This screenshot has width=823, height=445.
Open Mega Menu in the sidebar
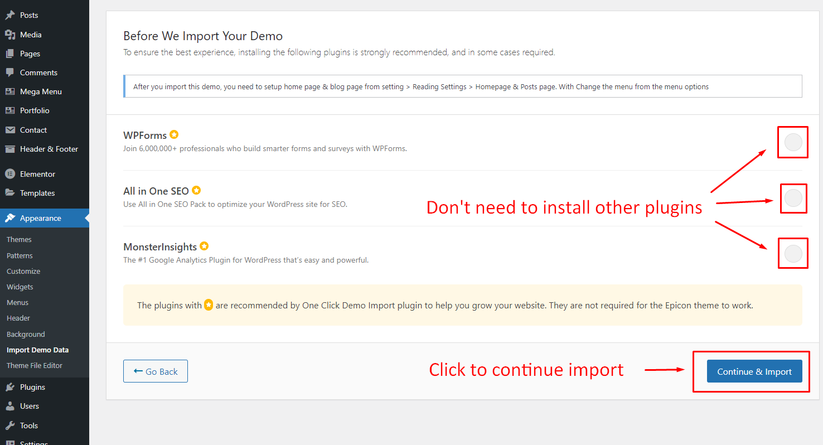click(41, 91)
